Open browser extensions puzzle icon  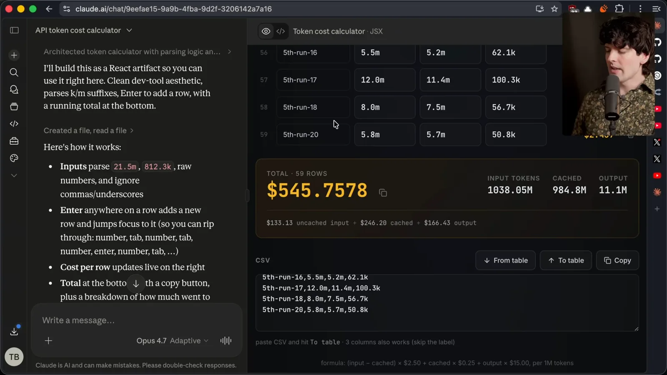click(x=619, y=9)
